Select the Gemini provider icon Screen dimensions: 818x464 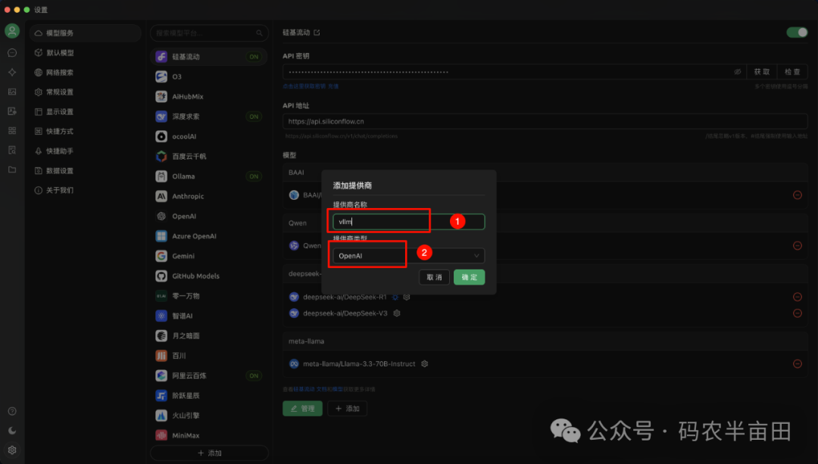coord(161,256)
